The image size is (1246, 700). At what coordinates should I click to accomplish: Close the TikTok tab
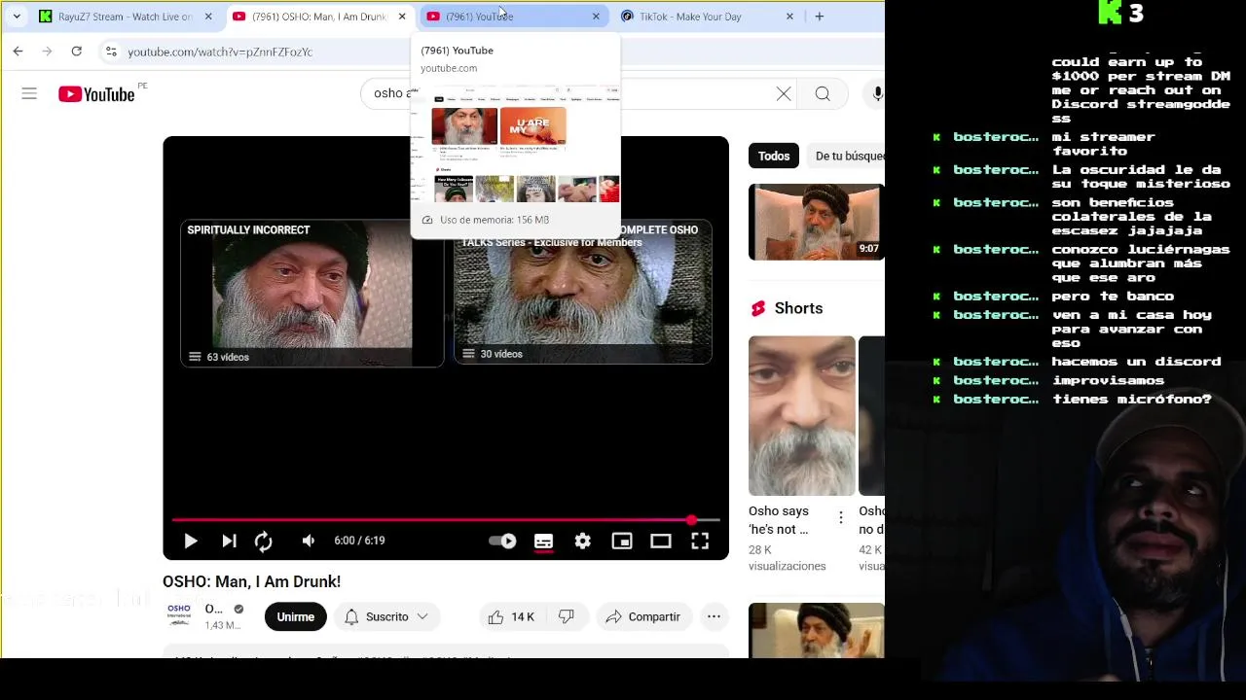[789, 17]
